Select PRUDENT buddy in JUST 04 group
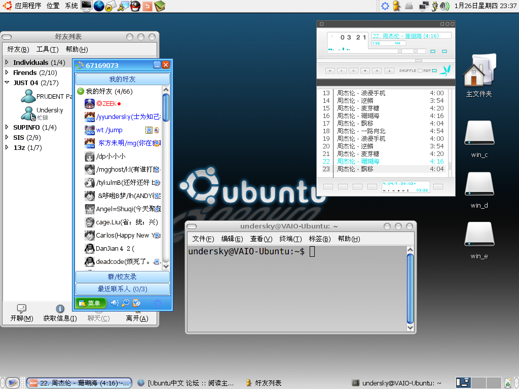 (x=46, y=96)
